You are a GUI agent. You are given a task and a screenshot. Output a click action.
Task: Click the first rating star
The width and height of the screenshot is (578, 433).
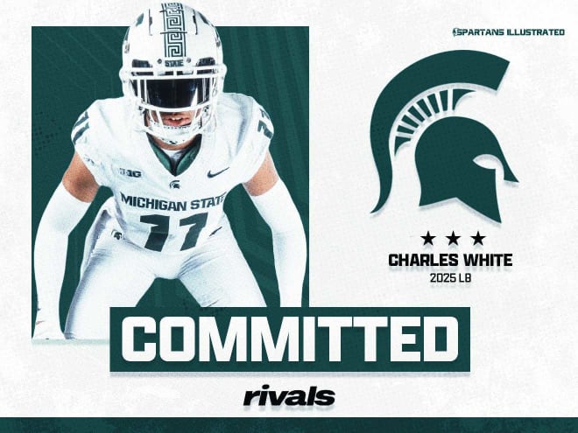click(427, 239)
